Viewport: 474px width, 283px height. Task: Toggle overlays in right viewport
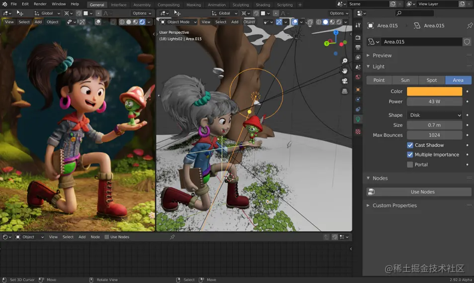(x=295, y=22)
